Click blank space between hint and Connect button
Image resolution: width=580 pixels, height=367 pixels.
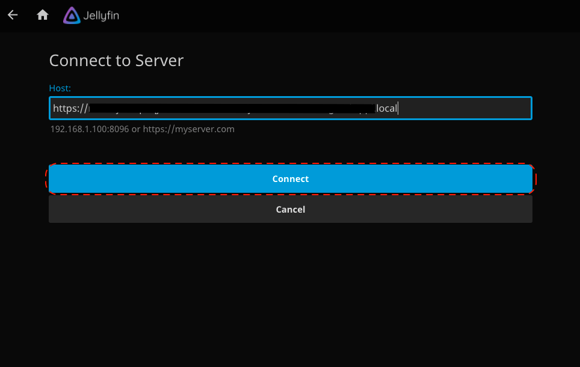tap(290, 148)
